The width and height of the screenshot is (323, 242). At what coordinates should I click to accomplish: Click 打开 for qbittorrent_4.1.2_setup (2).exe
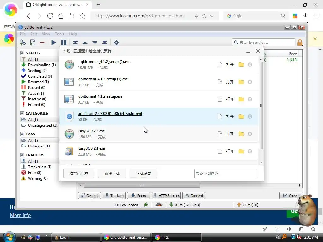coord(230,65)
